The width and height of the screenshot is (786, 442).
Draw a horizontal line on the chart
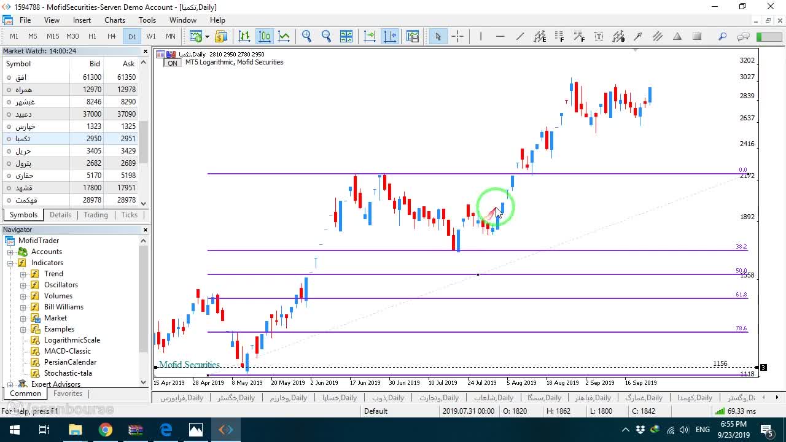(500, 36)
